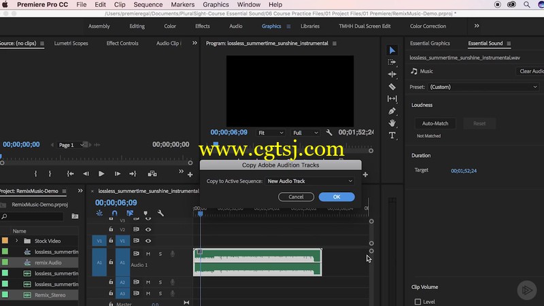Open Essential Sound panel menu icon

pos(509,44)
